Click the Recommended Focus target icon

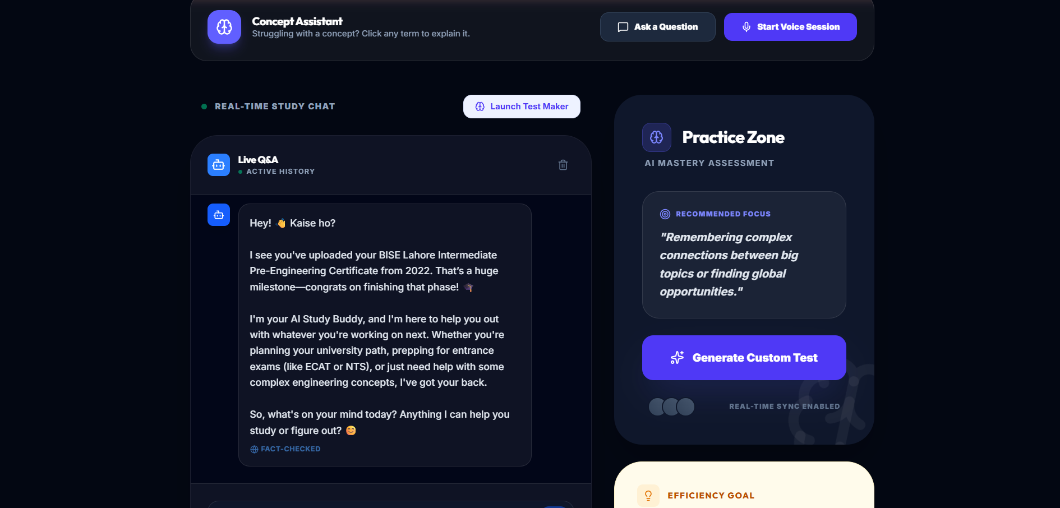[665, 214]
